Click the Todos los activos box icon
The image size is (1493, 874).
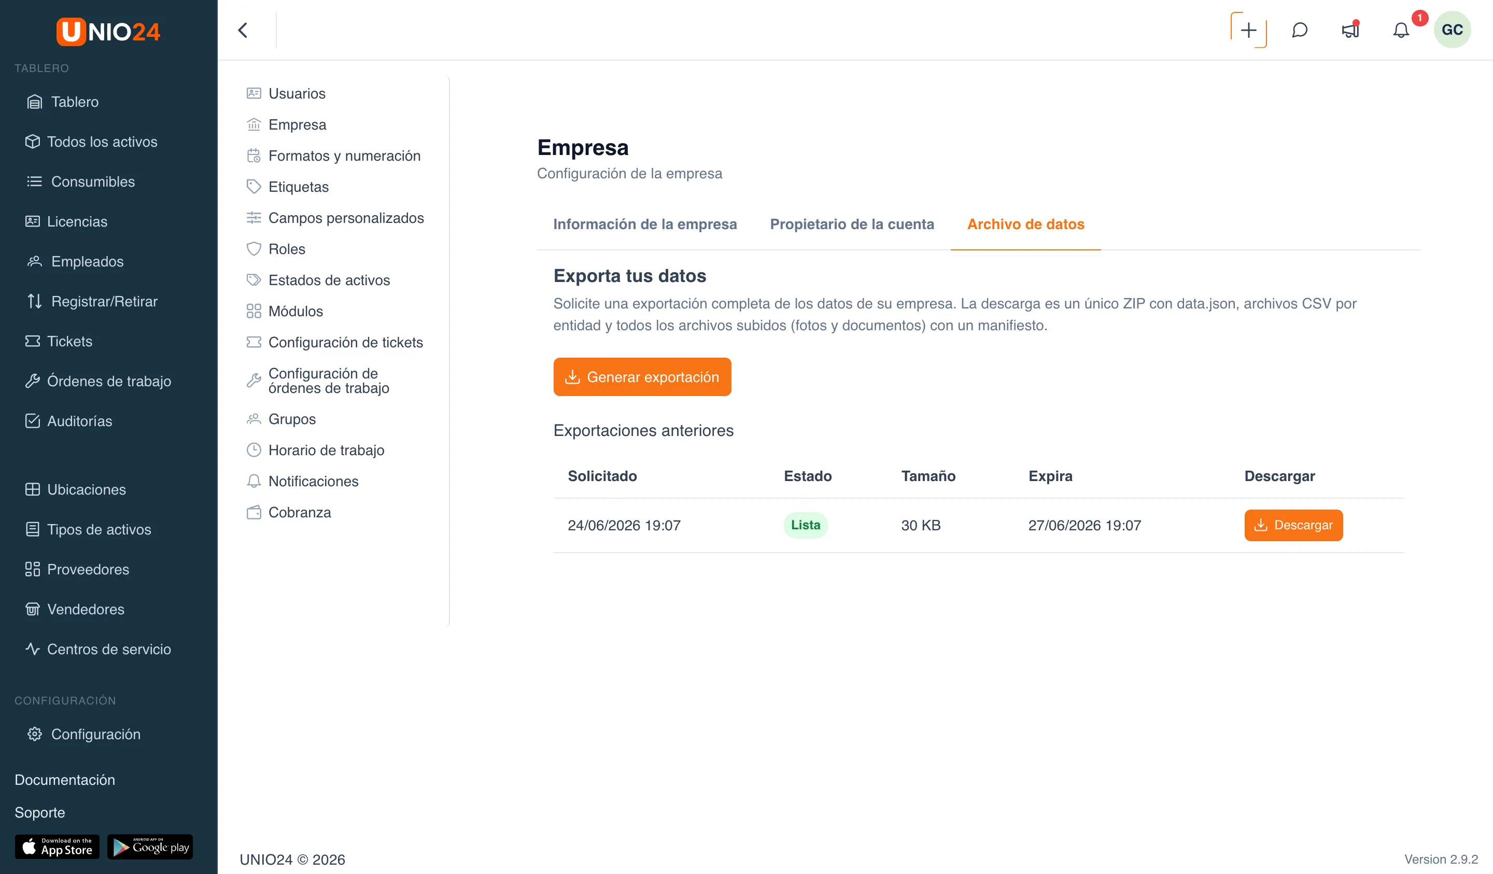[33, 142]
